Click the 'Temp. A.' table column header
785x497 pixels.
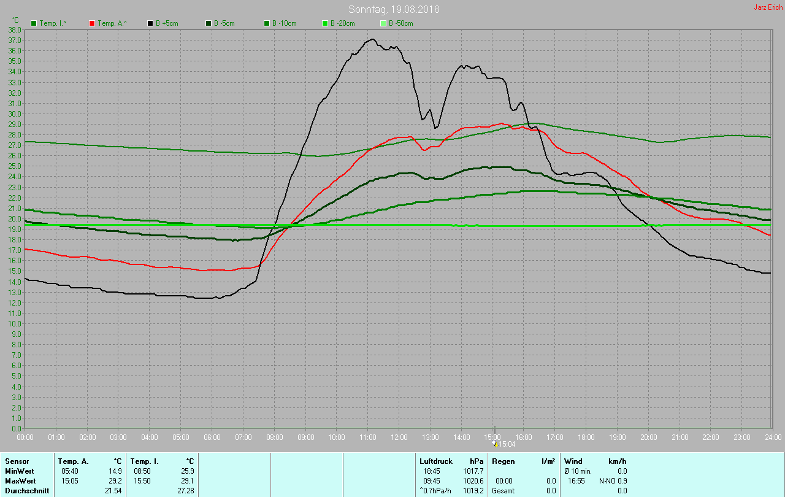click(x=73, y=461)
